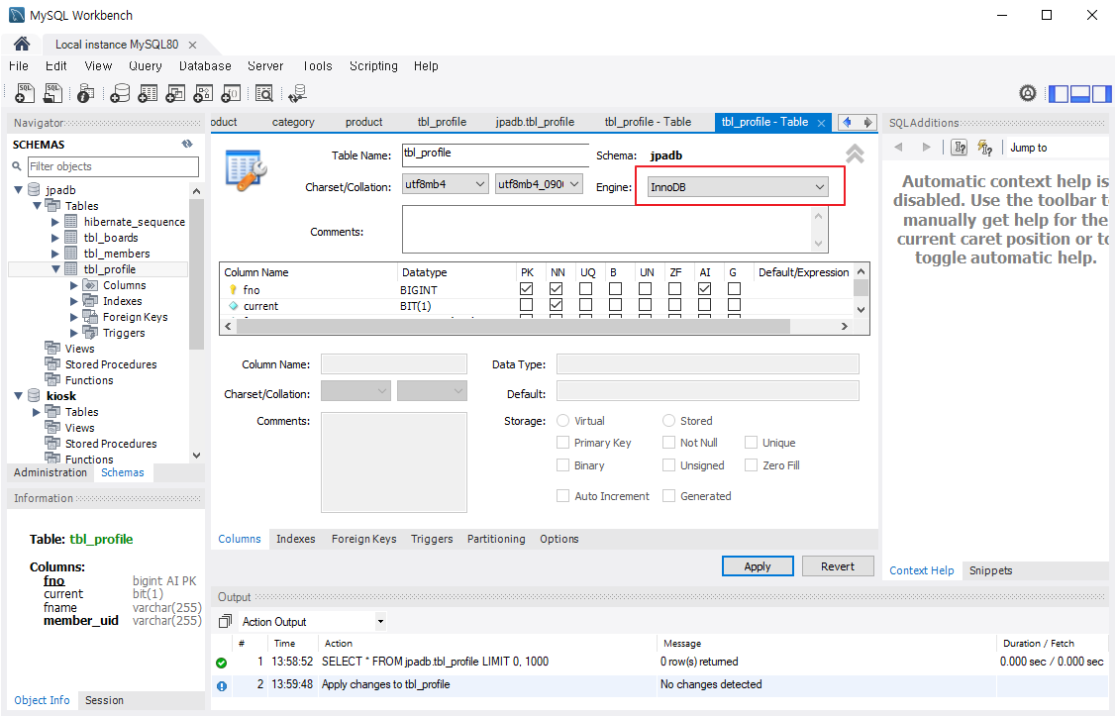Open the Scripting menu
This screenshot has width=1116, height=717.
[x=373, y=66]
